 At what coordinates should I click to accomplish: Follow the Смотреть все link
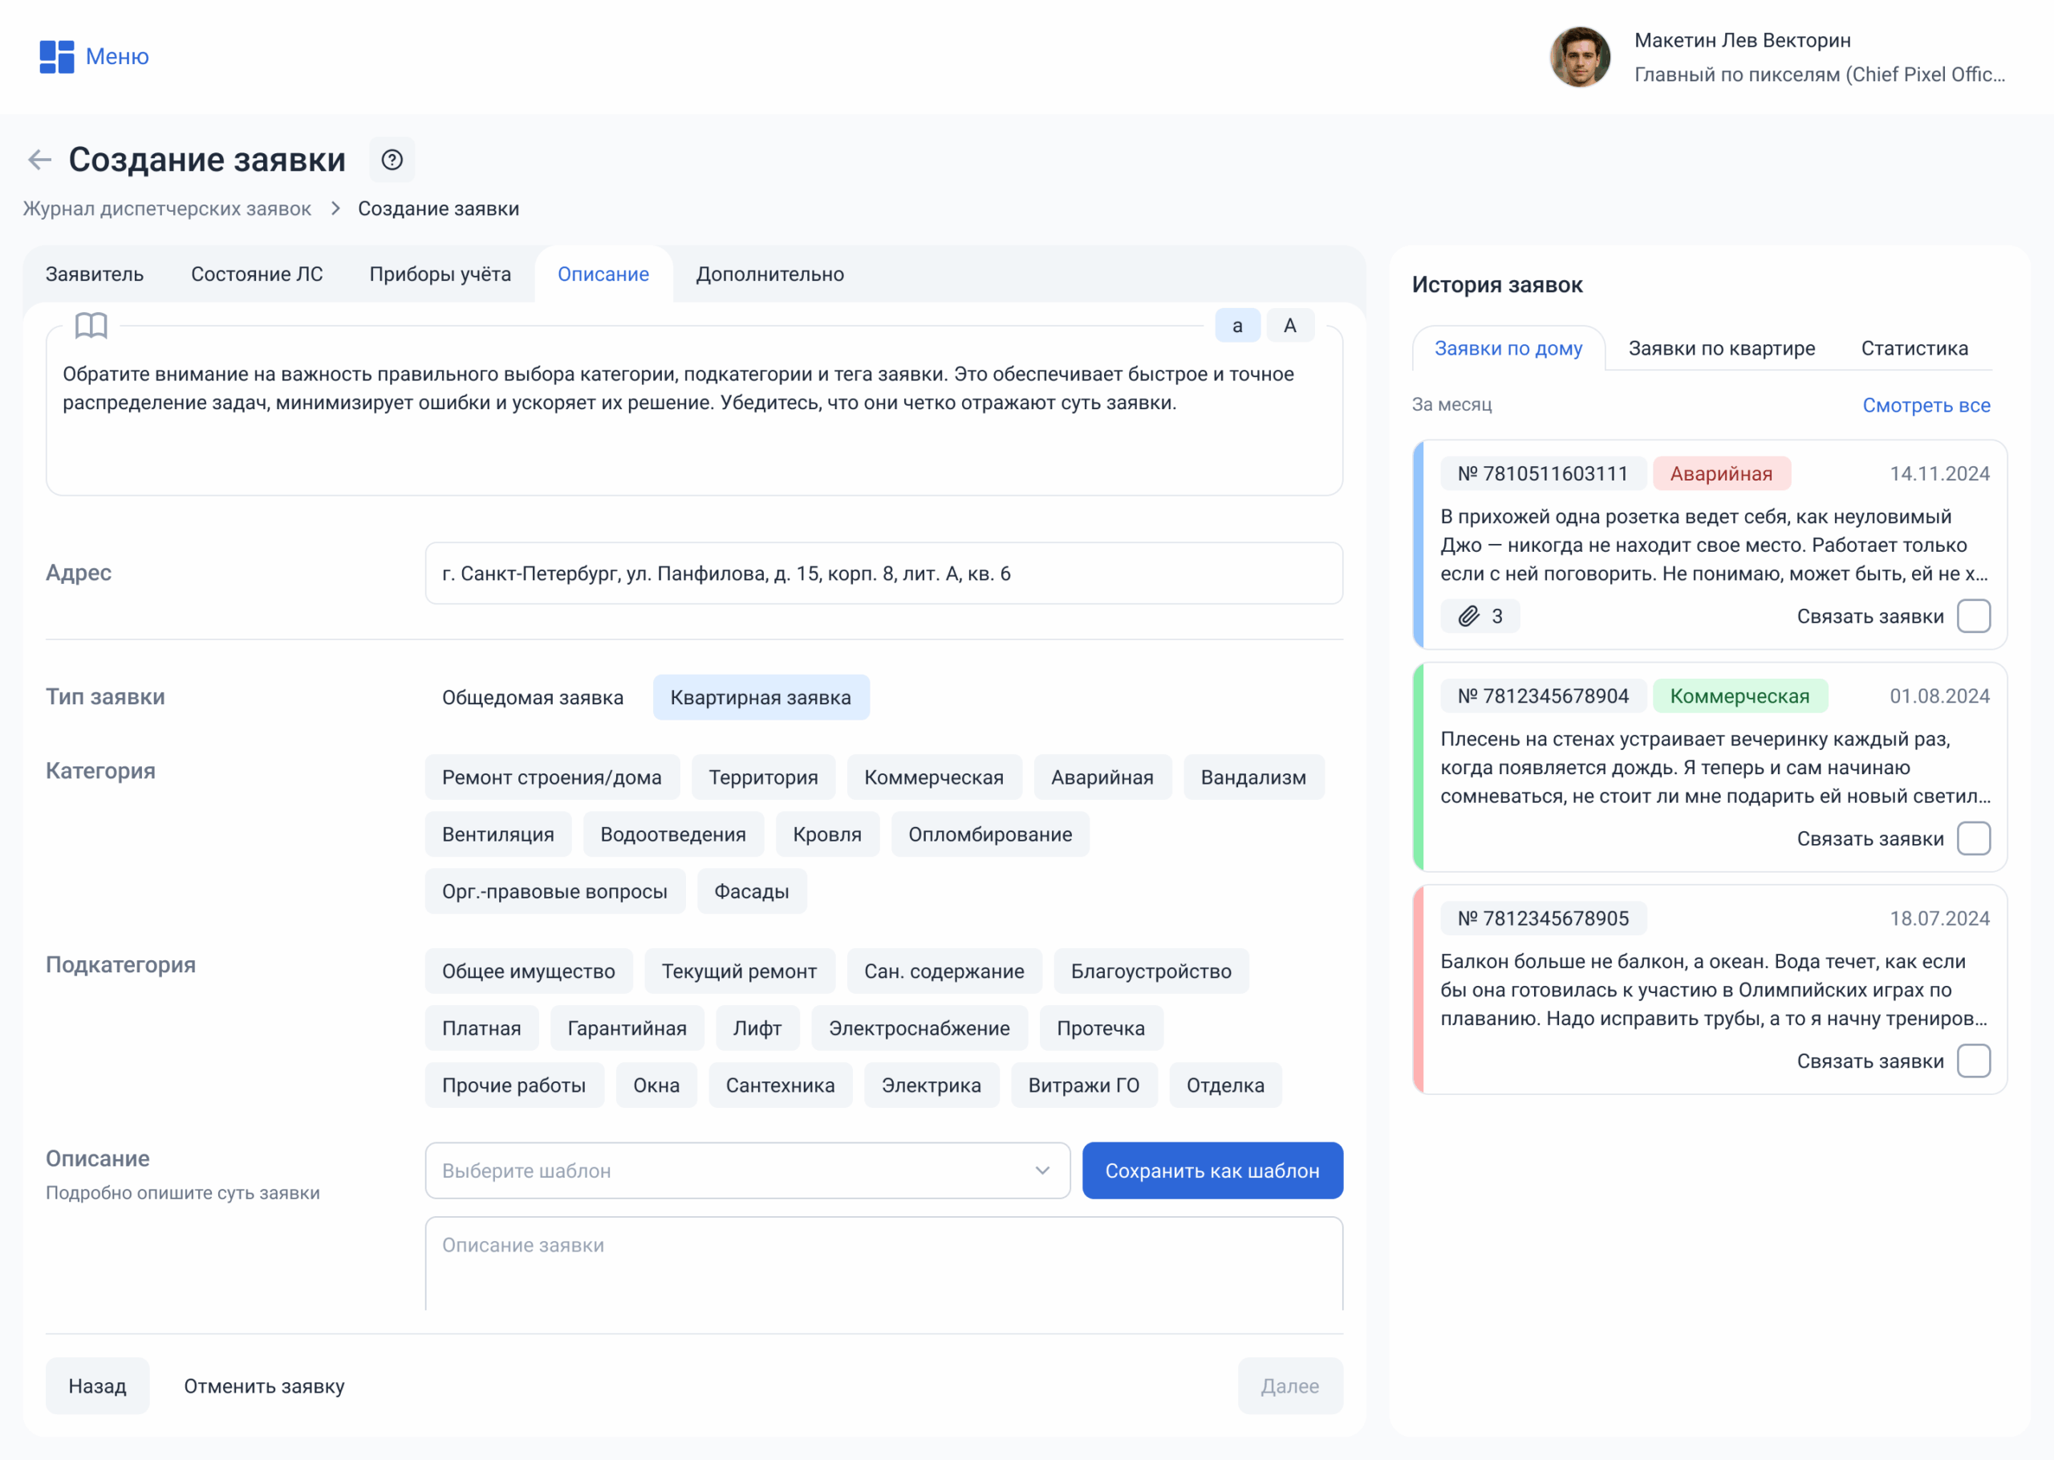pyautogui.click(x=1926, y=404)
